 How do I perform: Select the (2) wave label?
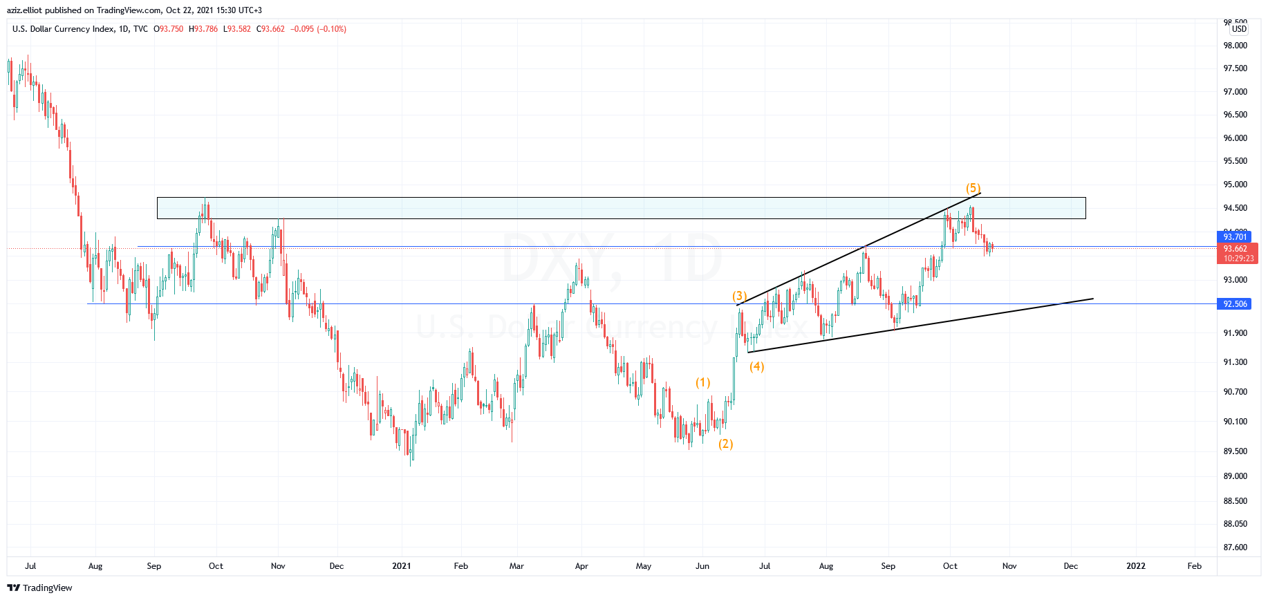[725, 444]
